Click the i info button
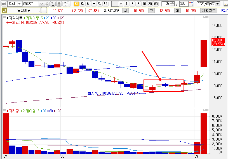The height and width of the screenshot is (159, 228). (x=44, y=10)
